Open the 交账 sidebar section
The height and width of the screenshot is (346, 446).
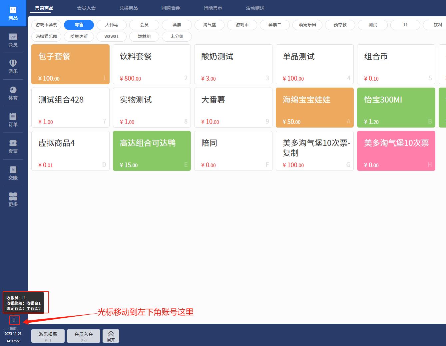(x=13, y=173)
